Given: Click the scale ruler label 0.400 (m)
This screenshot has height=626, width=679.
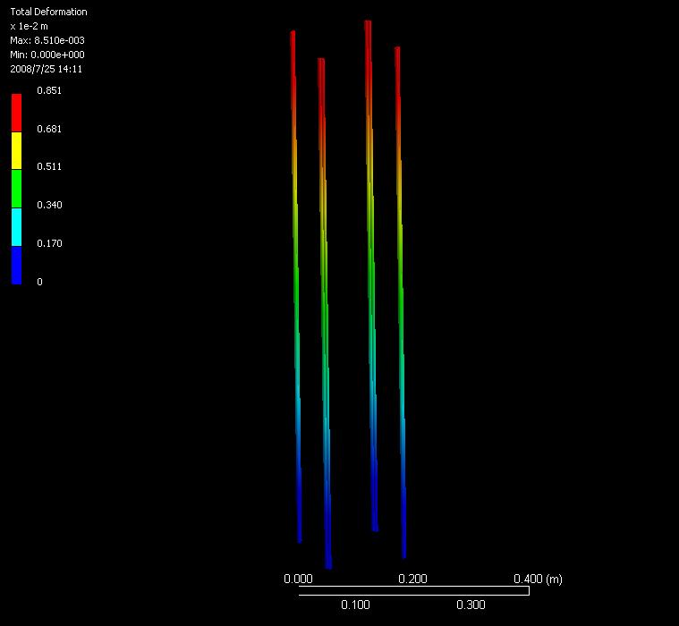Looking at the screenshot, I should point(538,579).
